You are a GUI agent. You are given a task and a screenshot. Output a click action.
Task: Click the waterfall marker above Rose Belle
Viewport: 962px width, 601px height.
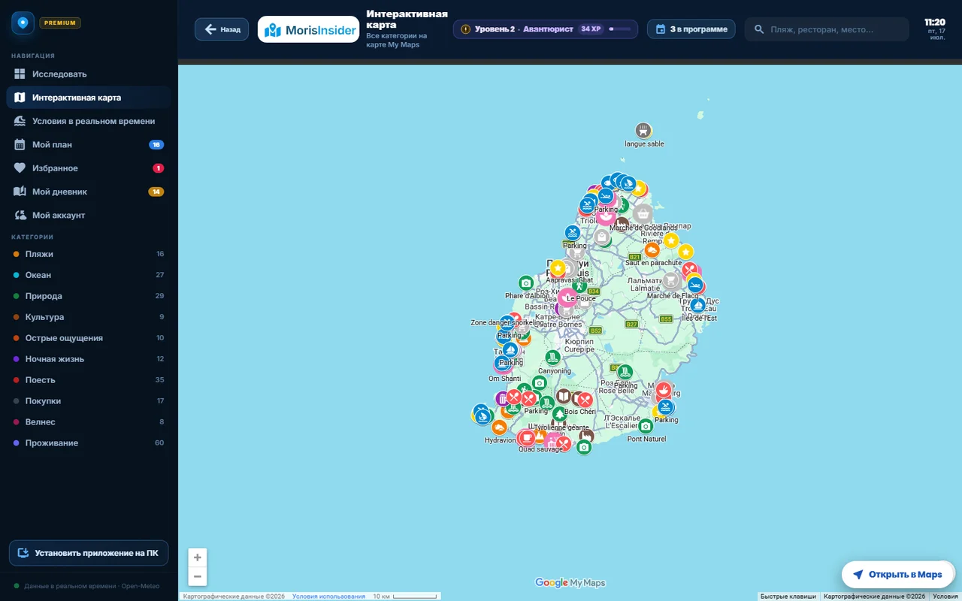tap(625, 372)
